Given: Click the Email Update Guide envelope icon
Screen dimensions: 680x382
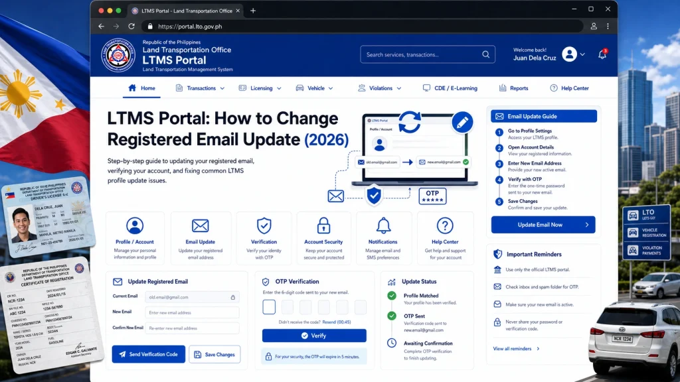Looking at the screenshot, I should pyautogui.click(x=499, y=117).
